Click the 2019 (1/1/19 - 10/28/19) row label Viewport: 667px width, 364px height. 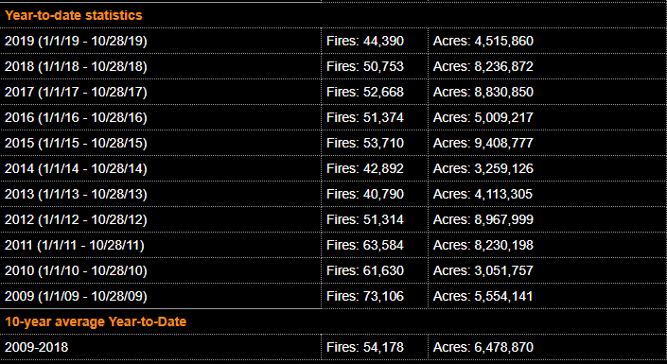tap(76, 41)
